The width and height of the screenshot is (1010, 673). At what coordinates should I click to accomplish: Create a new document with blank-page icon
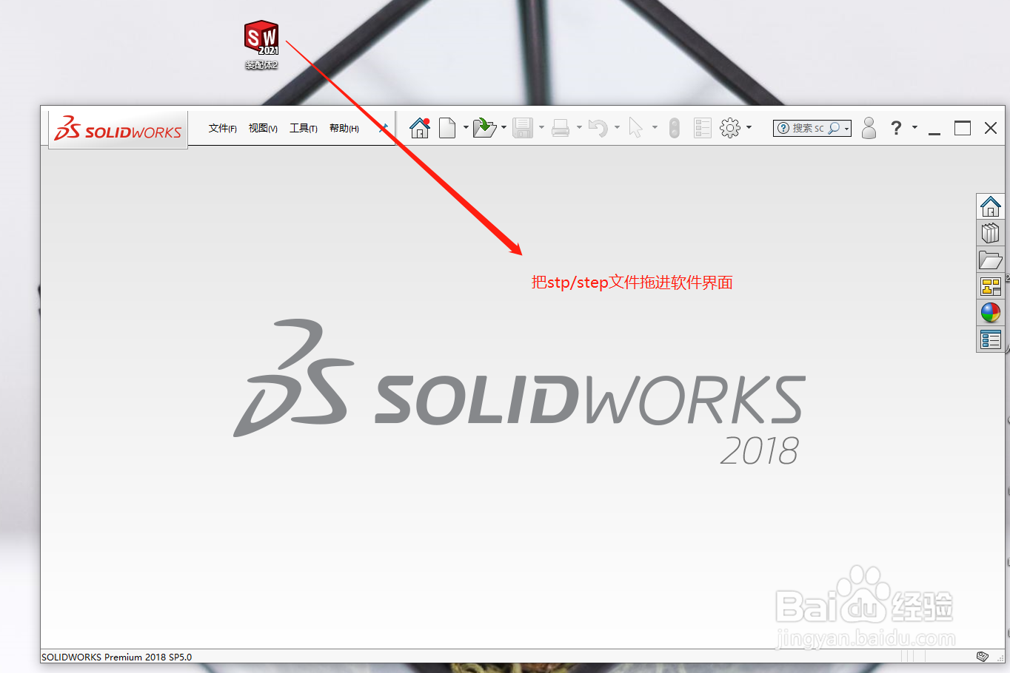(x=447, y=128)
